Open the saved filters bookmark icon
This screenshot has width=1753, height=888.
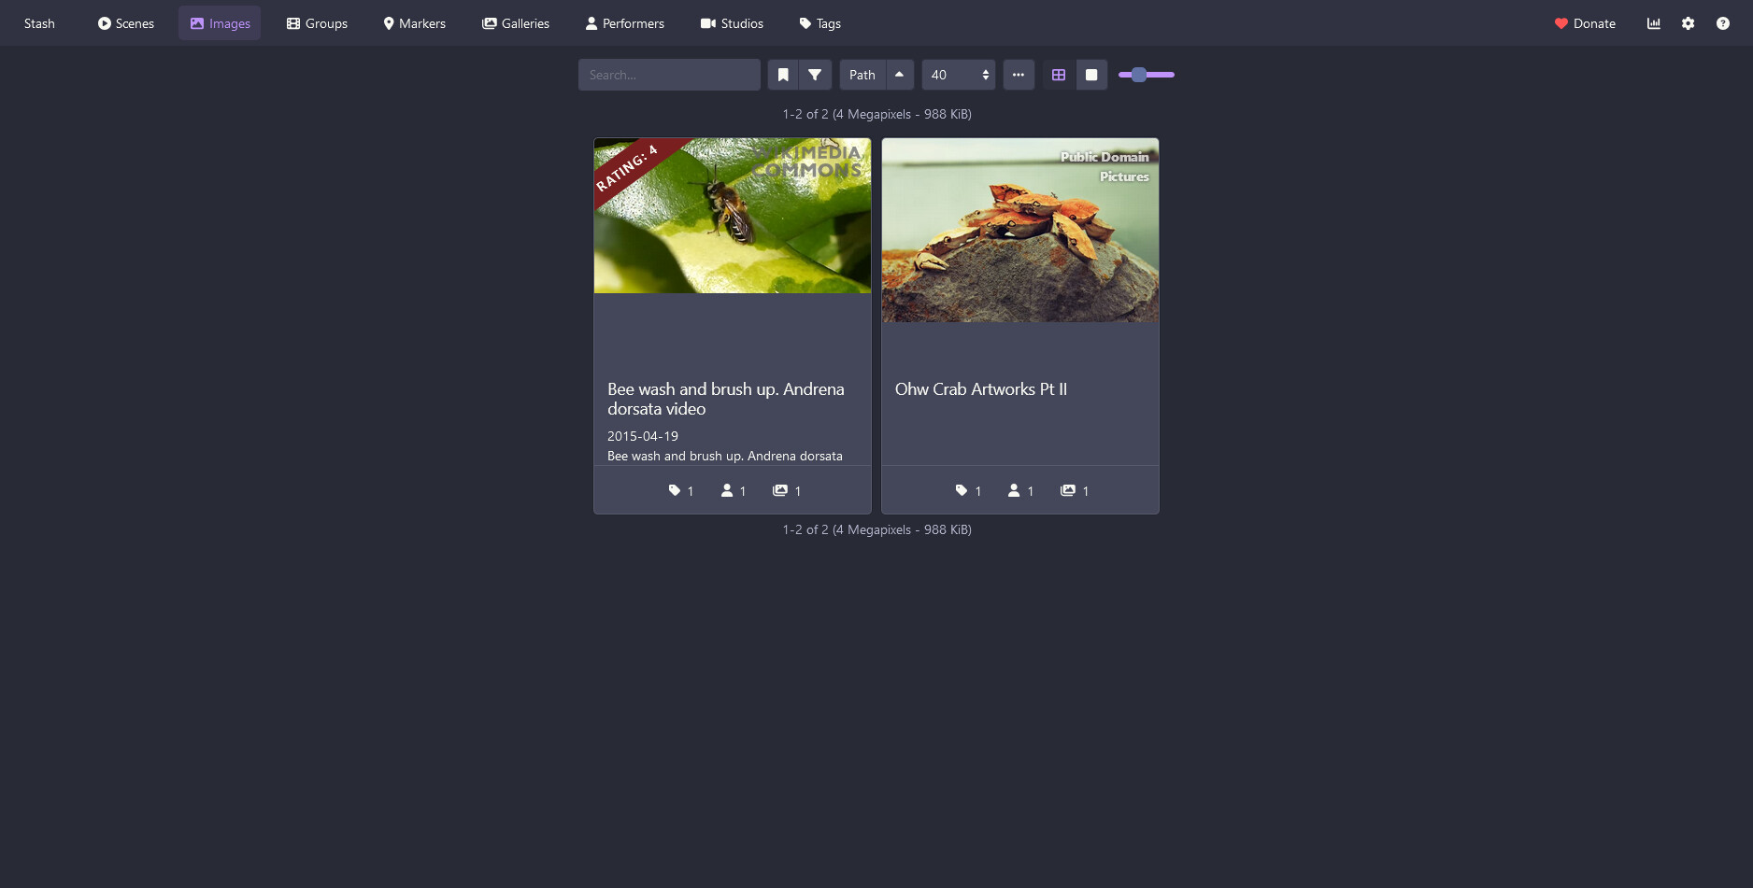click(783, 75)
